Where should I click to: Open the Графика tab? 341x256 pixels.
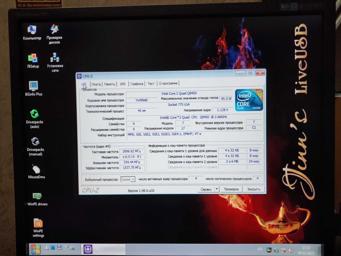(137, 84)
